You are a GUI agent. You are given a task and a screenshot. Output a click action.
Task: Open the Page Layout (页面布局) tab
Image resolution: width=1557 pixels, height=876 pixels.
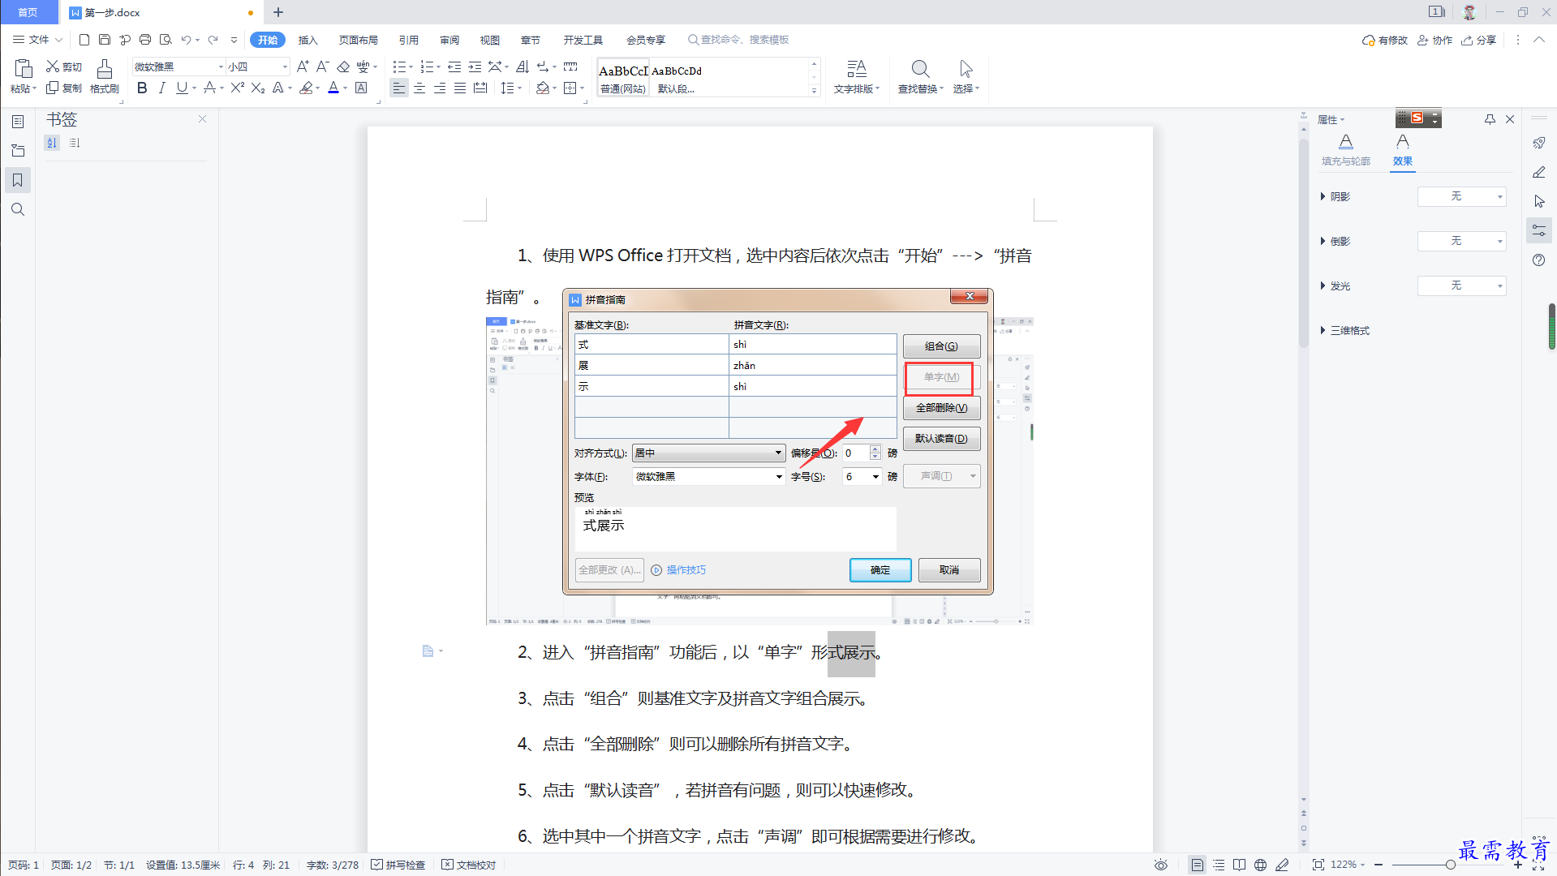click(358, 40)
